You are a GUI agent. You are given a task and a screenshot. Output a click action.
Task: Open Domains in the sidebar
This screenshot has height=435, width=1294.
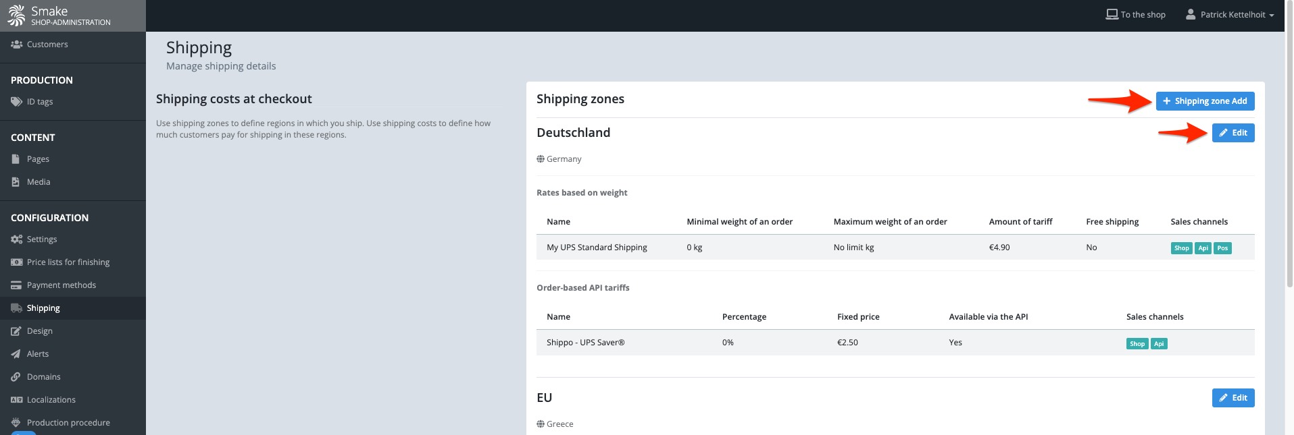click(x=73, y=377)
